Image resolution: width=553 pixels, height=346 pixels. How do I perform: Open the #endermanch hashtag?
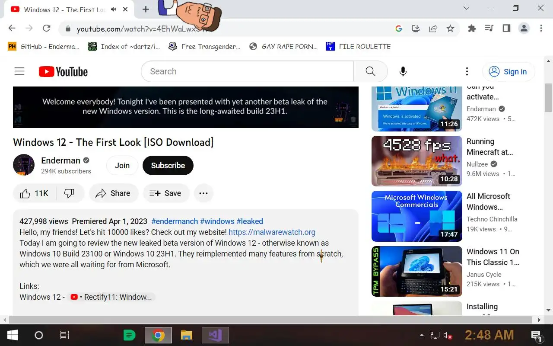click(x=175, y=221)
